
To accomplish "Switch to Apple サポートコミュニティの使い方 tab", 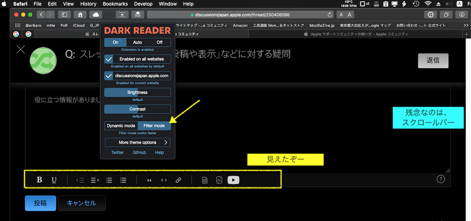I will tap(356, 34).
